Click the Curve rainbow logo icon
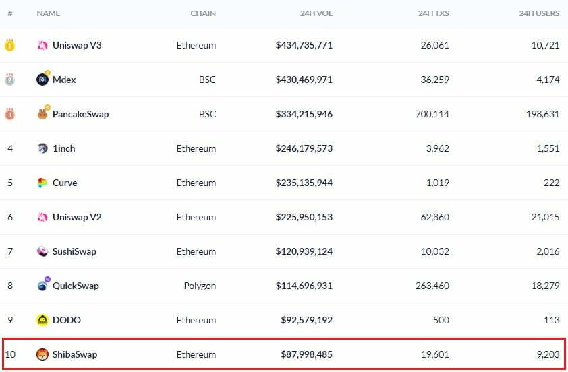 [42, 183]
